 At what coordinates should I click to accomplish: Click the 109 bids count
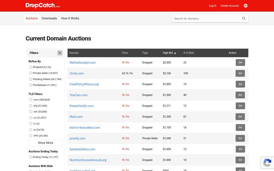(x=186, y=73)
